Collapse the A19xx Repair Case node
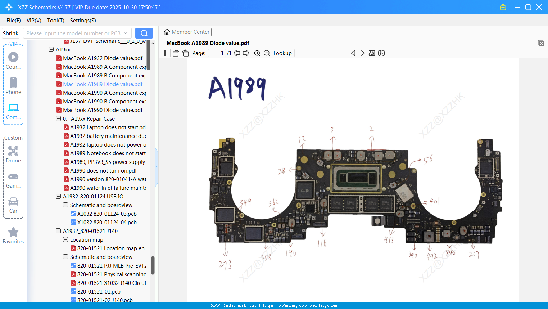 [58, 119]
